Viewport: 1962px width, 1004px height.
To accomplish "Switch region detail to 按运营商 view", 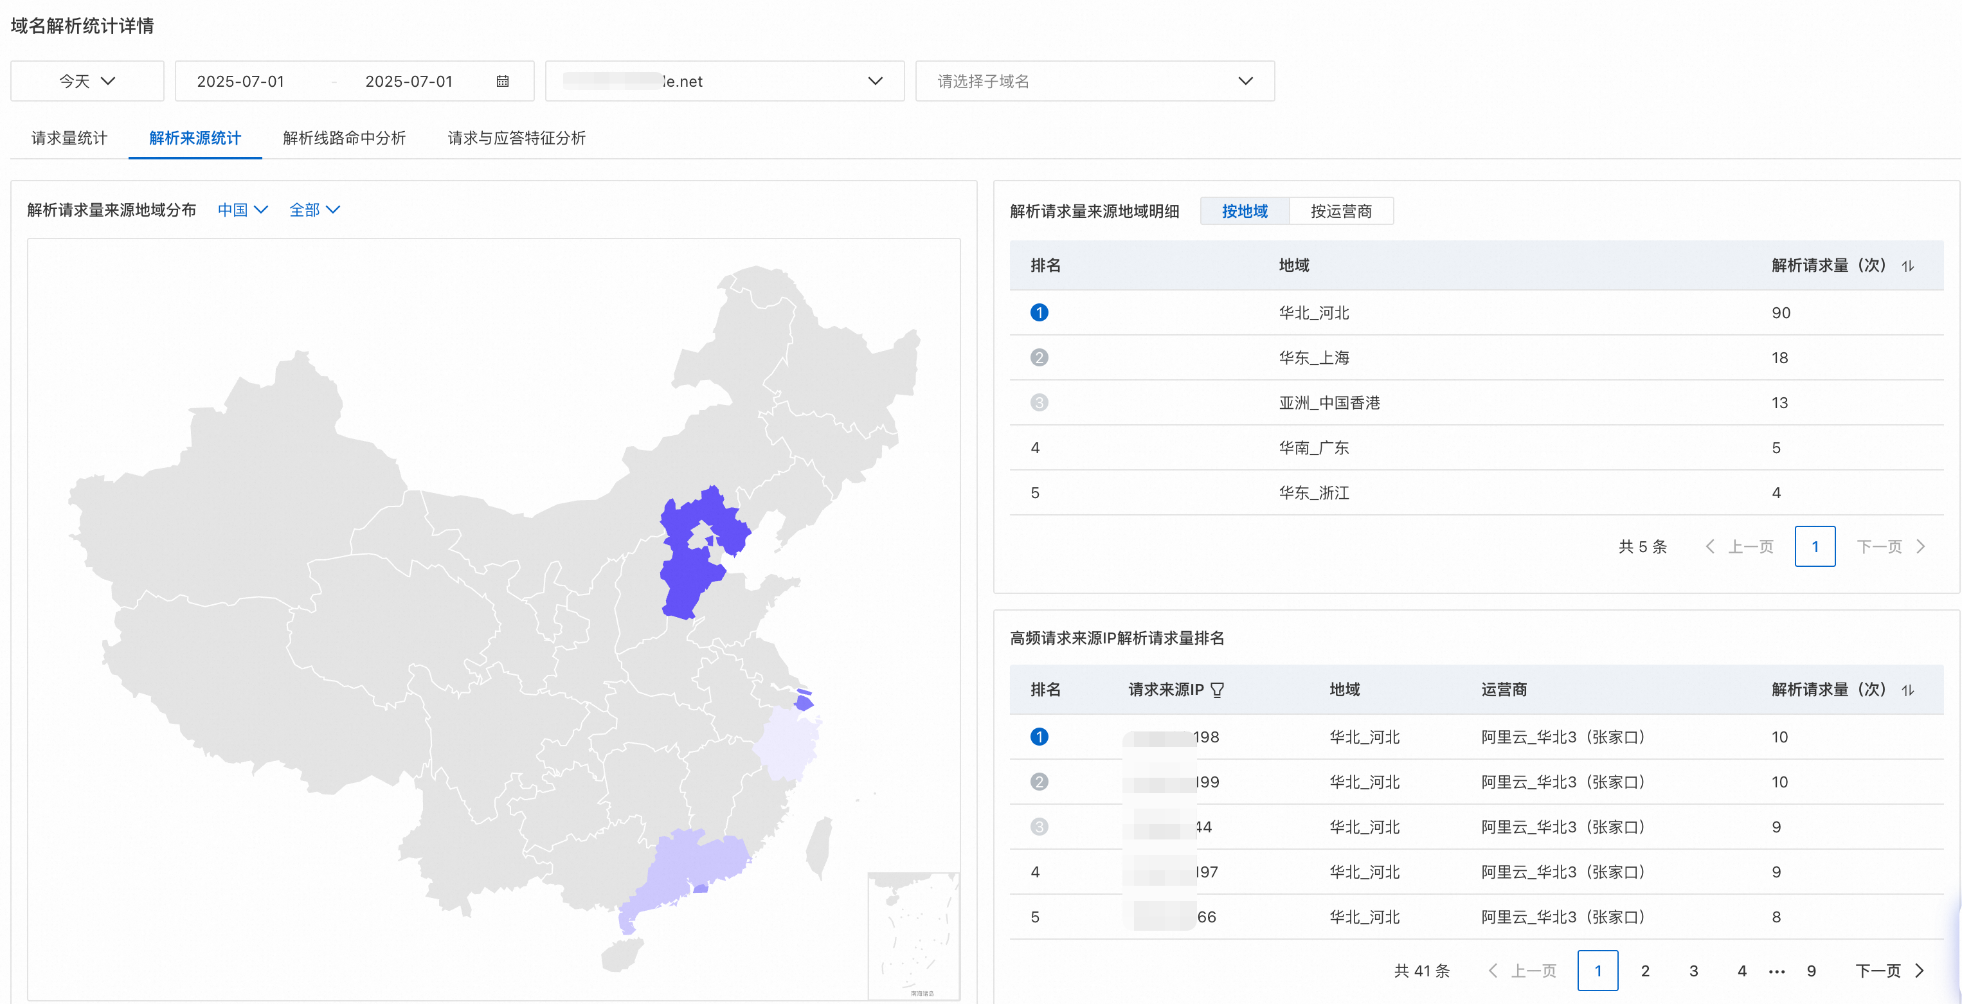I will [1340, 211].
